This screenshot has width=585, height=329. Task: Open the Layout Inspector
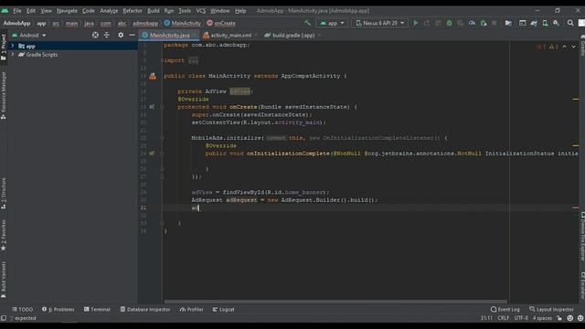click(551, 309)
